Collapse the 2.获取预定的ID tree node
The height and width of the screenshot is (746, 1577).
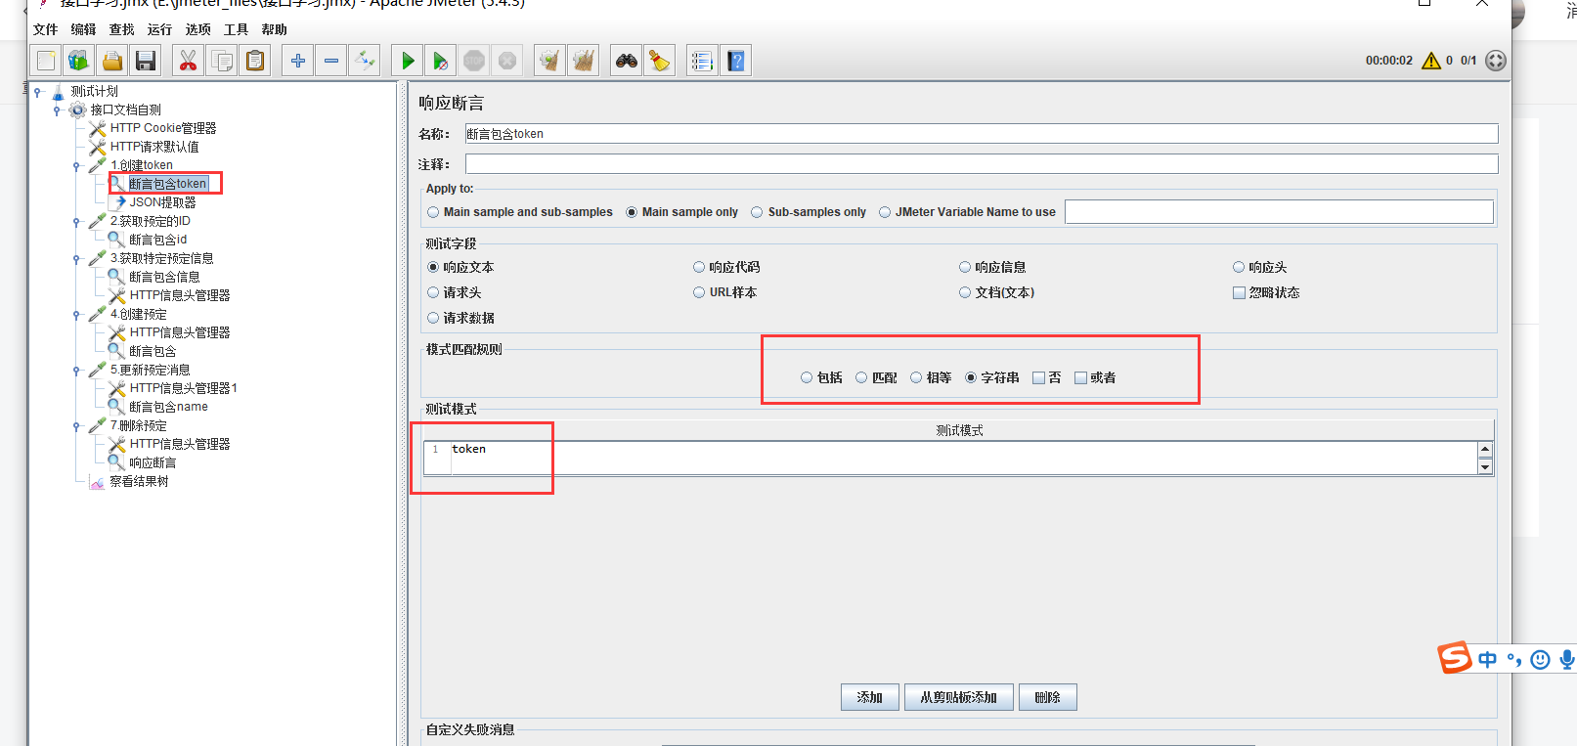click(x=76, y=222)
